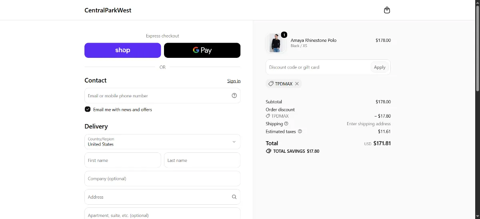
Task: Remove the TPDMAX discount code tag
Action: click(297, 84)
